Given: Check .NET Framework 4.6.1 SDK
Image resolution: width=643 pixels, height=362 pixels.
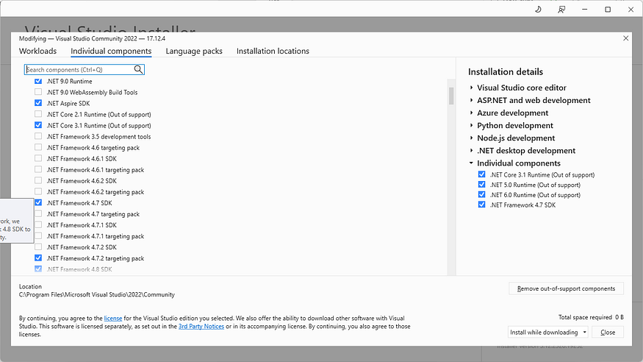Looking at the screenshot, I should point(38,158).
